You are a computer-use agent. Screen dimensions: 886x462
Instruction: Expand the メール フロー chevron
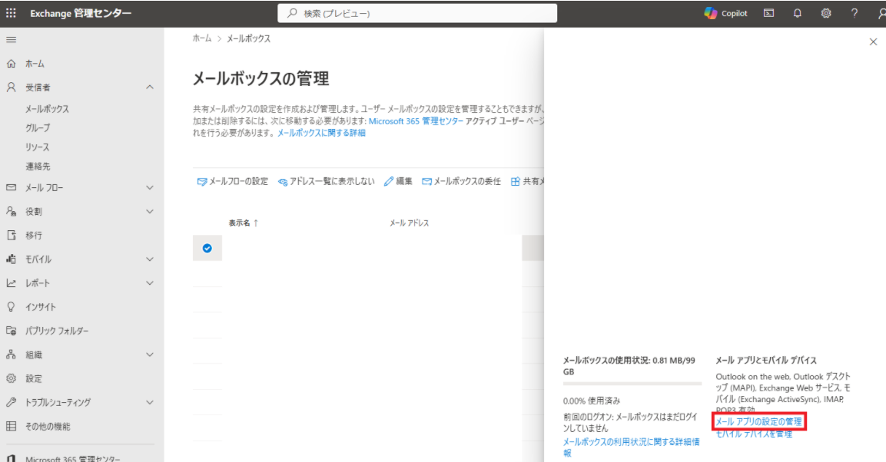point(150,187)
